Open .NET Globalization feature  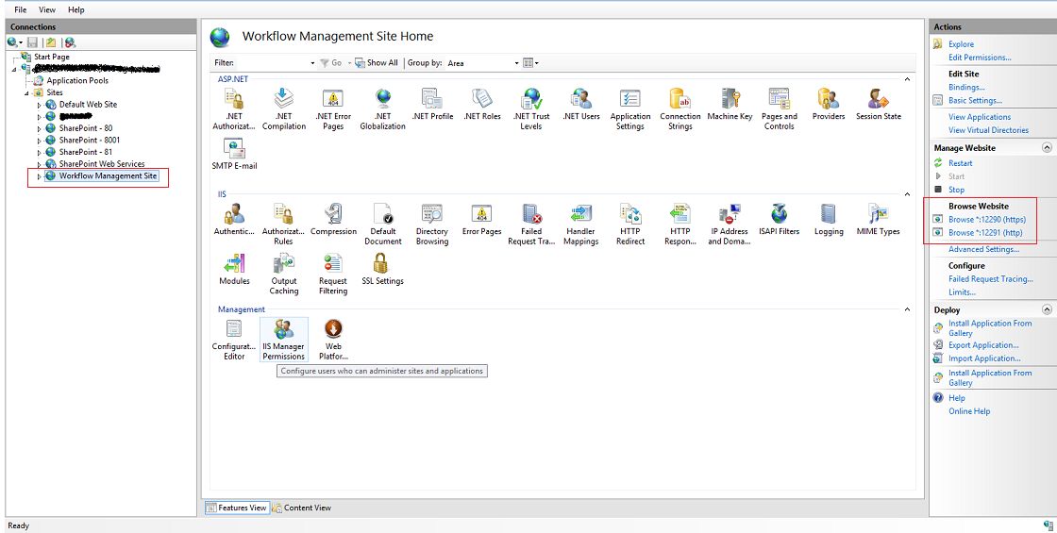(383, 108)
